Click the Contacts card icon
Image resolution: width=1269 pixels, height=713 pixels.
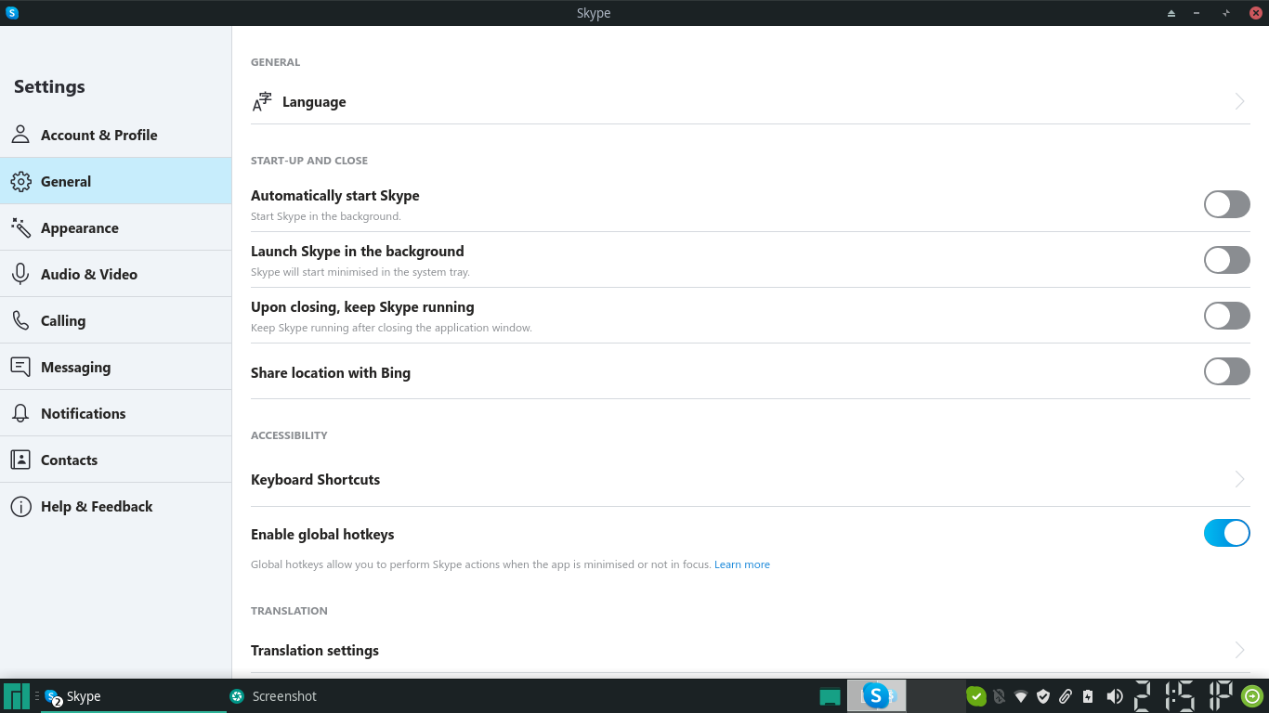coord(20,460)
